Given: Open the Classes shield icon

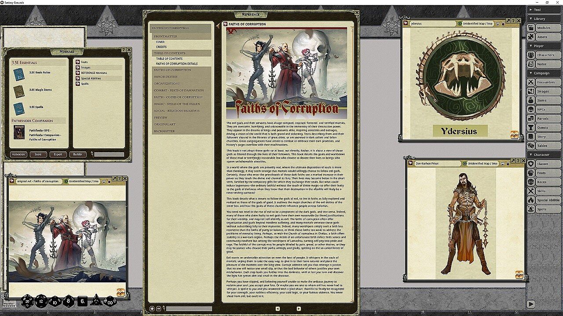Looking at the screenshot, I should [x=531, y=164].
